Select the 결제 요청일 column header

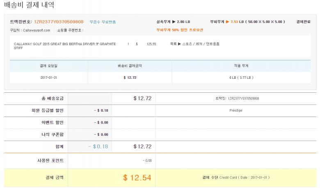point(49,66)
